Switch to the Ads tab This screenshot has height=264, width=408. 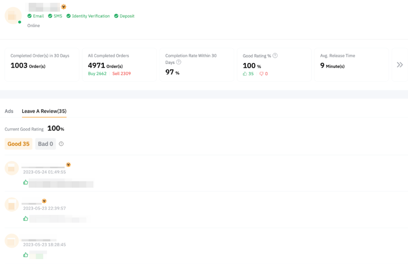coord(9,111)
